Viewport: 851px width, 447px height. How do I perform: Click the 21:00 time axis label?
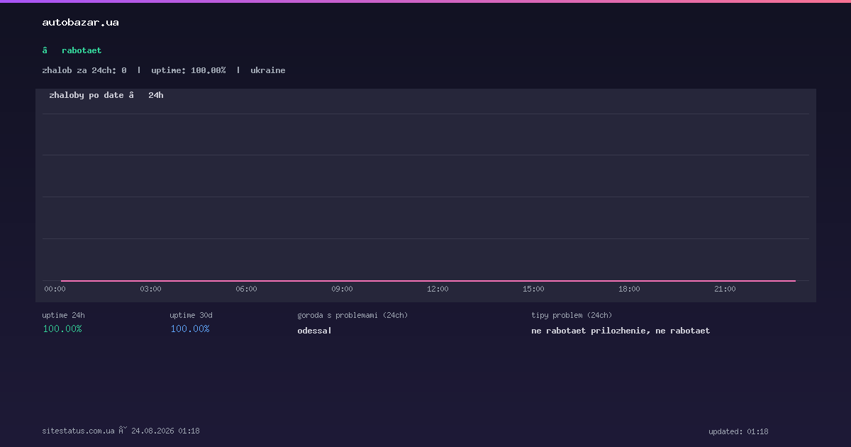725,289
